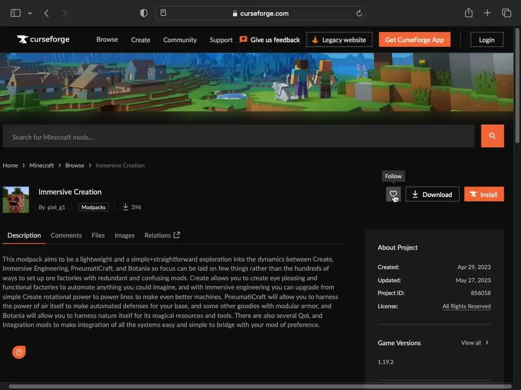The height and width of the screenshot is (390, 521).
Task: Click Get CurseForge App button
Action: click(x=414, y=40)
